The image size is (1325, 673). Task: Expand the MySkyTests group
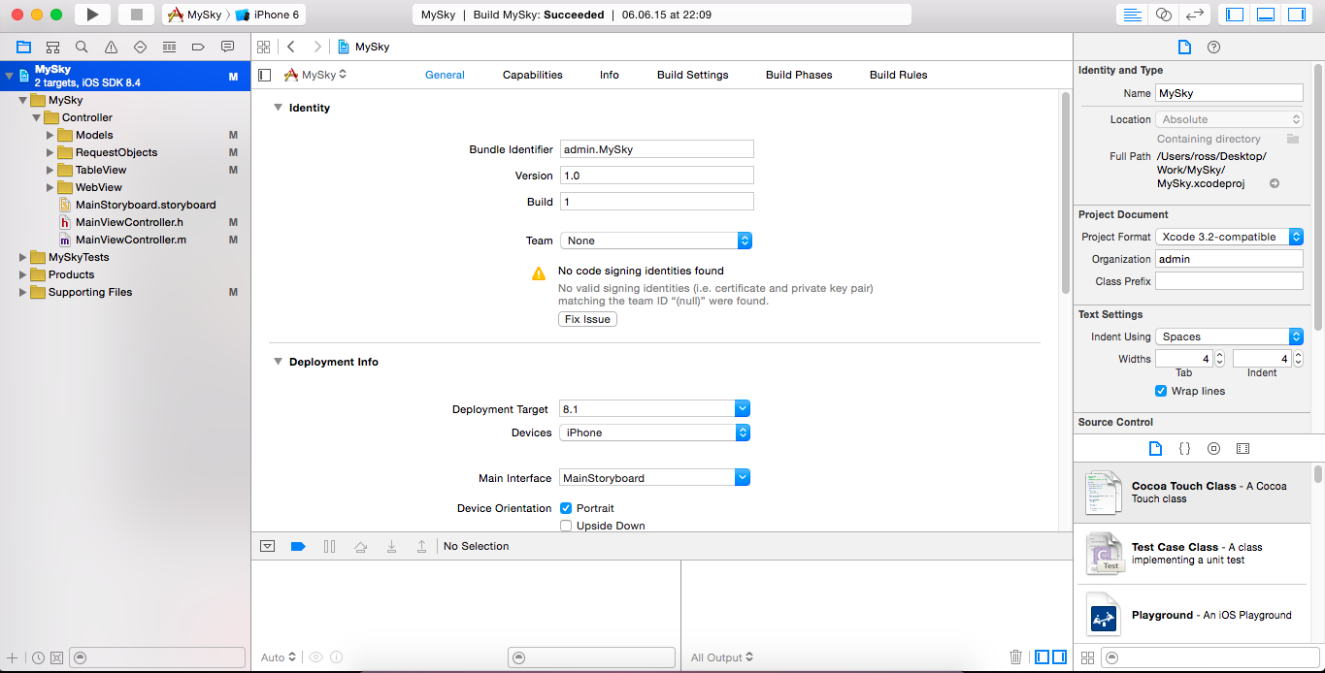pyautogui.click(x=23, y=257)
